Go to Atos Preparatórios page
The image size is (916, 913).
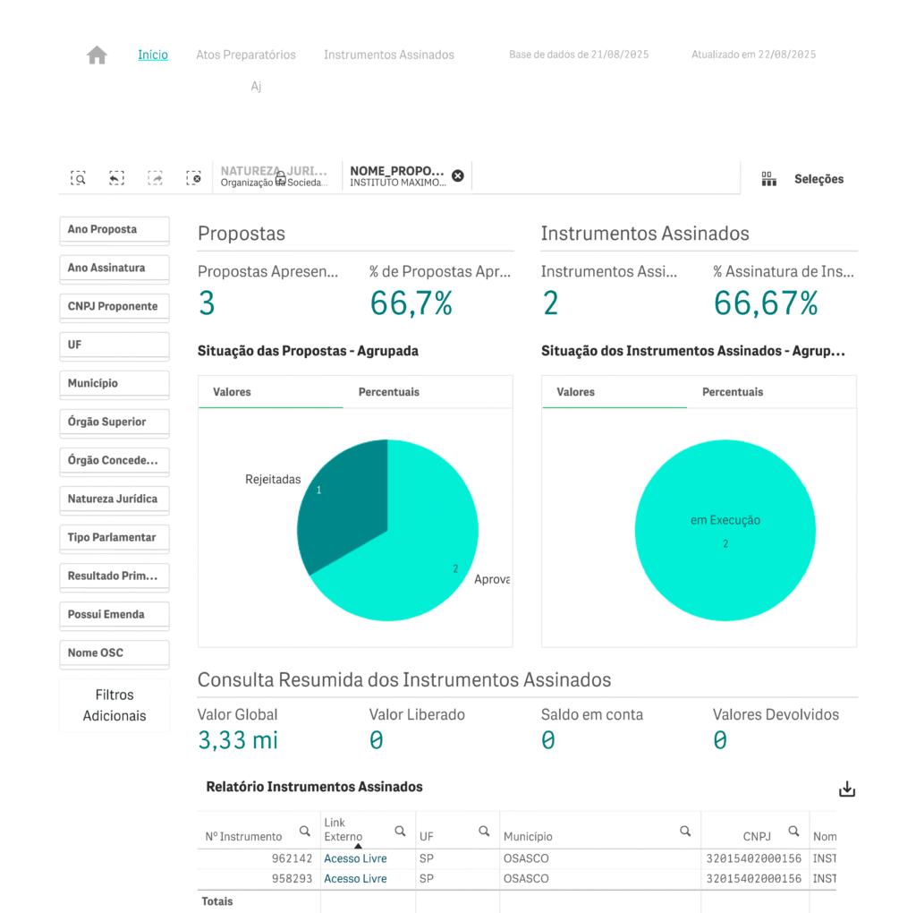pyautogui.click(x=246, y=55)
